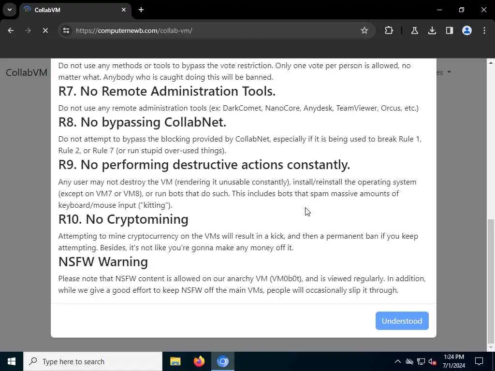Select the CollabVM tab
This screenshot has width=495, height=371.
[75, 10]
